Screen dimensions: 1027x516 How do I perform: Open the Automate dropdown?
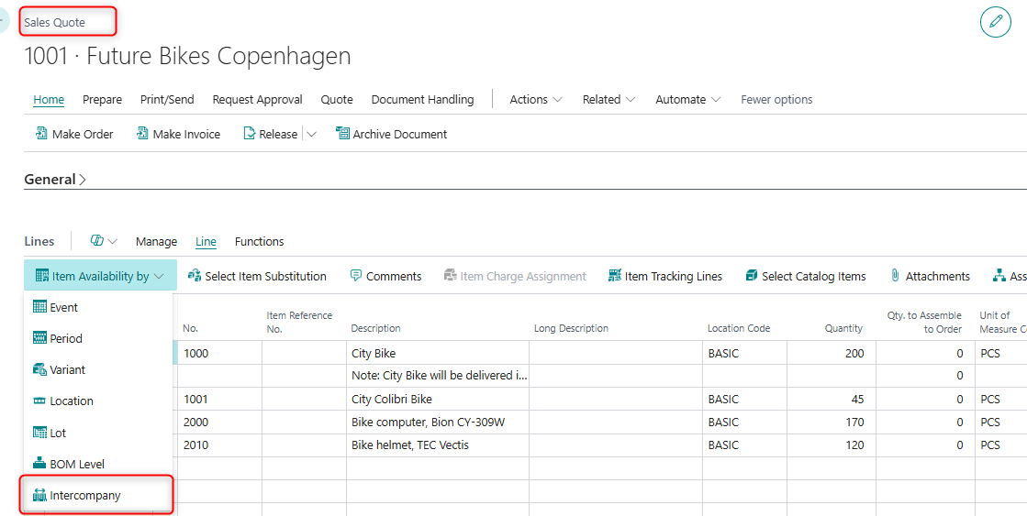click(x=687, y=99)
